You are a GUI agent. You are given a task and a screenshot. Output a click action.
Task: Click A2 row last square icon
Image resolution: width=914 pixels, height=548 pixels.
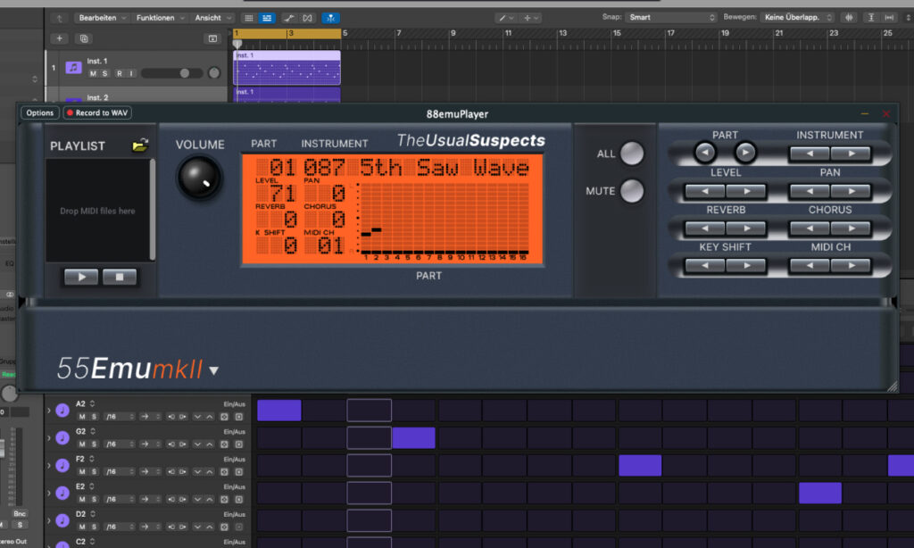tap(239, 416)
